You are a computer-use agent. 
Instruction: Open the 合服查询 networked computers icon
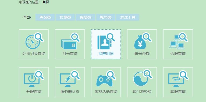(x=179, y=41)
